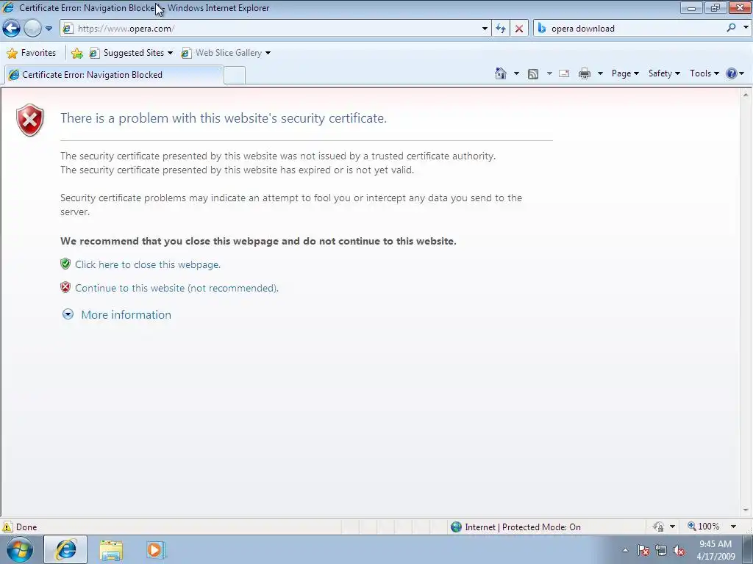Click the red Stop loading icon
This screenshot has width=753, height=564.
(x=519, y=29)
